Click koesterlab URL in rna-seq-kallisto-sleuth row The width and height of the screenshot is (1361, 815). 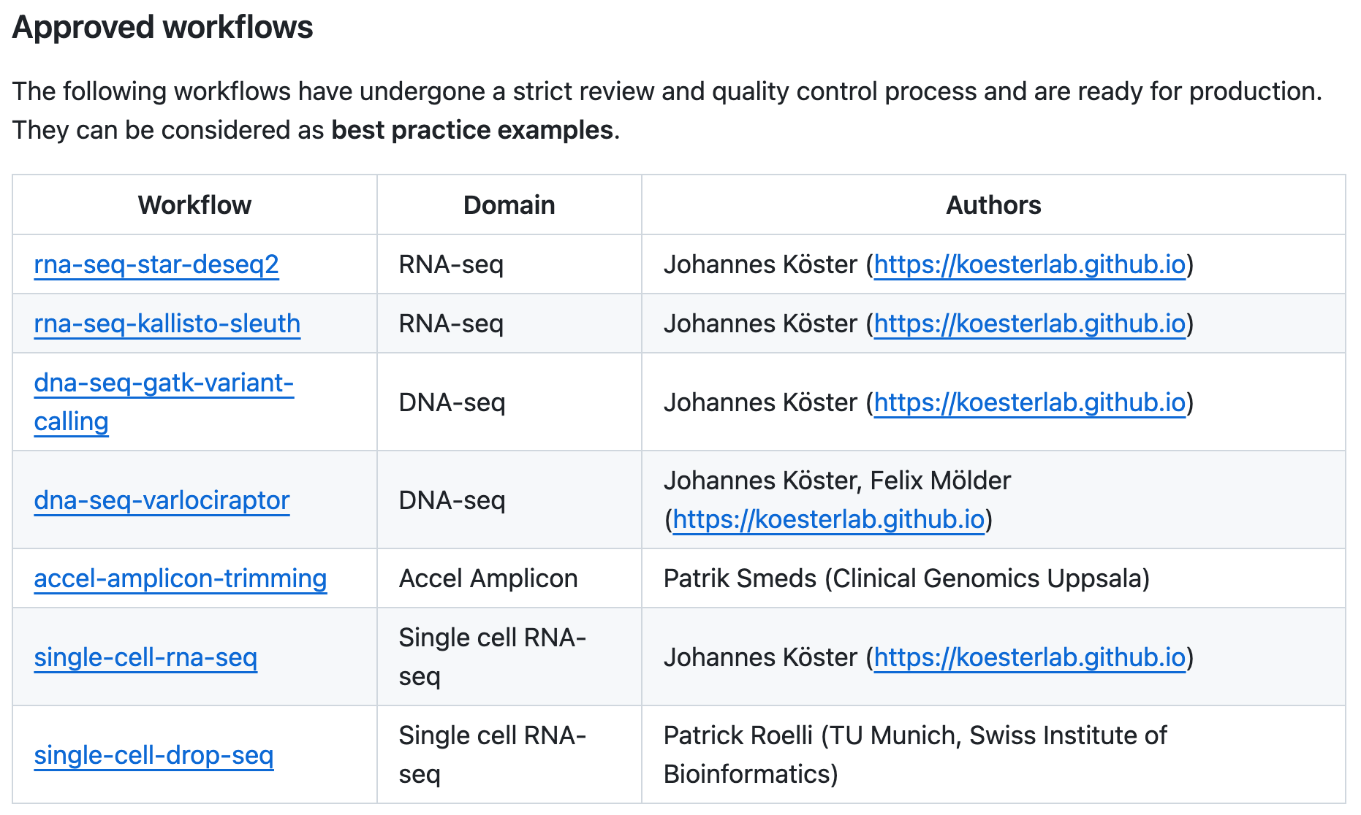tap(1029, 324)
